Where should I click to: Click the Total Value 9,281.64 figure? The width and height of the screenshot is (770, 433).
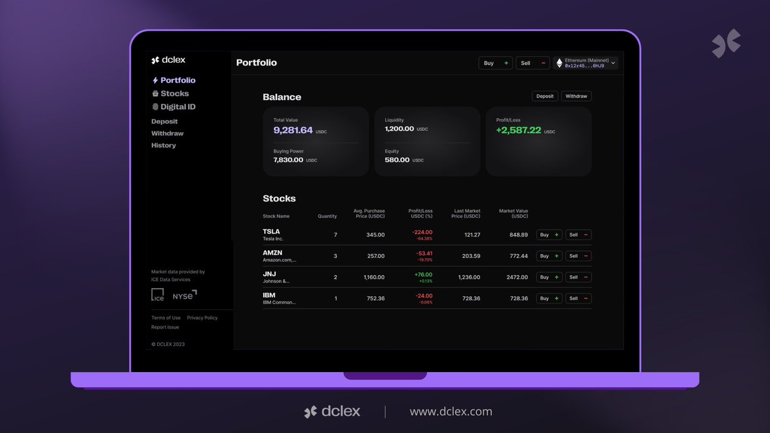pyautogui.click(x=293, y=130)
